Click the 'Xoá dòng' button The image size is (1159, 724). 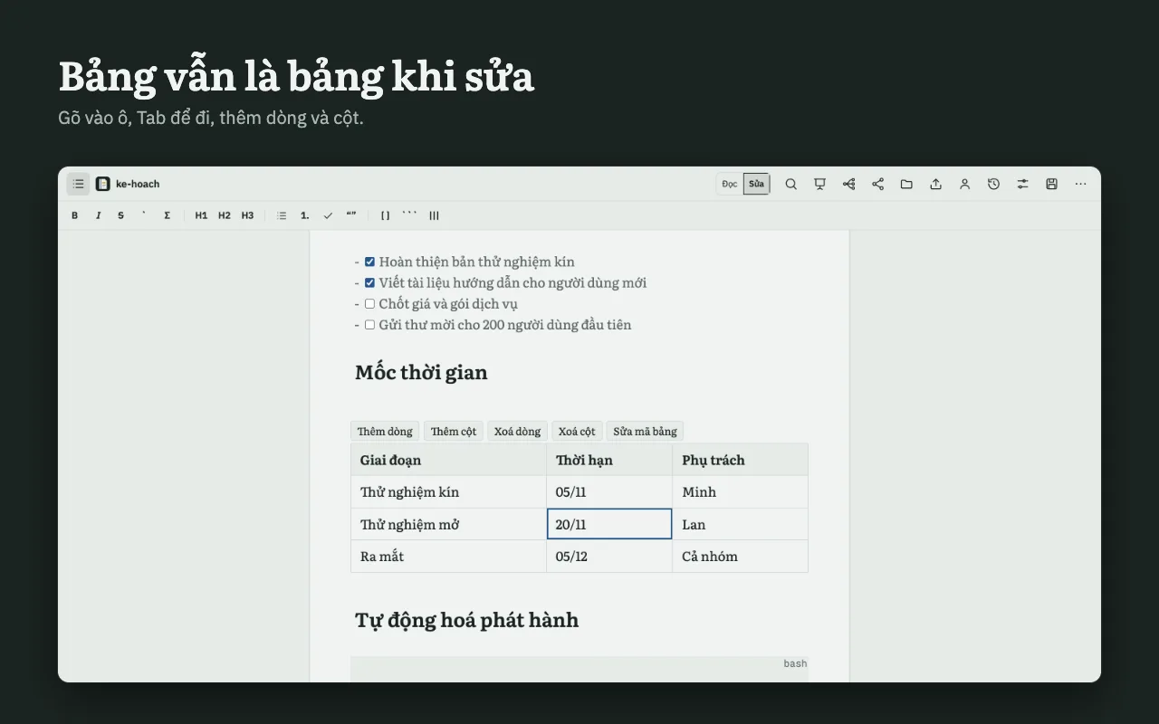point(517,431)
